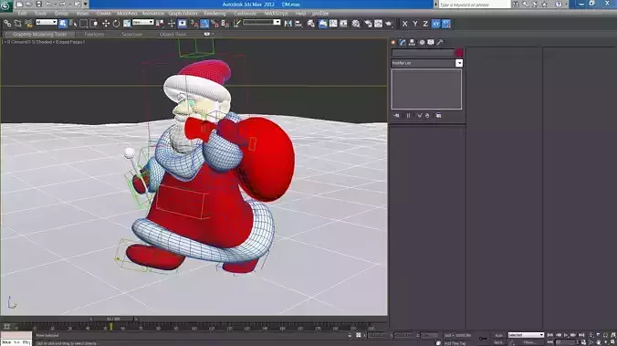
Task: Click the Unlink Selection icon
Action: coord(18,24)
